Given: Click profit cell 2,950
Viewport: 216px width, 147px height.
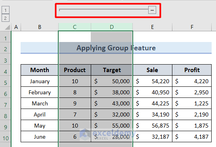Looking at the screenshot, I should coord(192,92).
